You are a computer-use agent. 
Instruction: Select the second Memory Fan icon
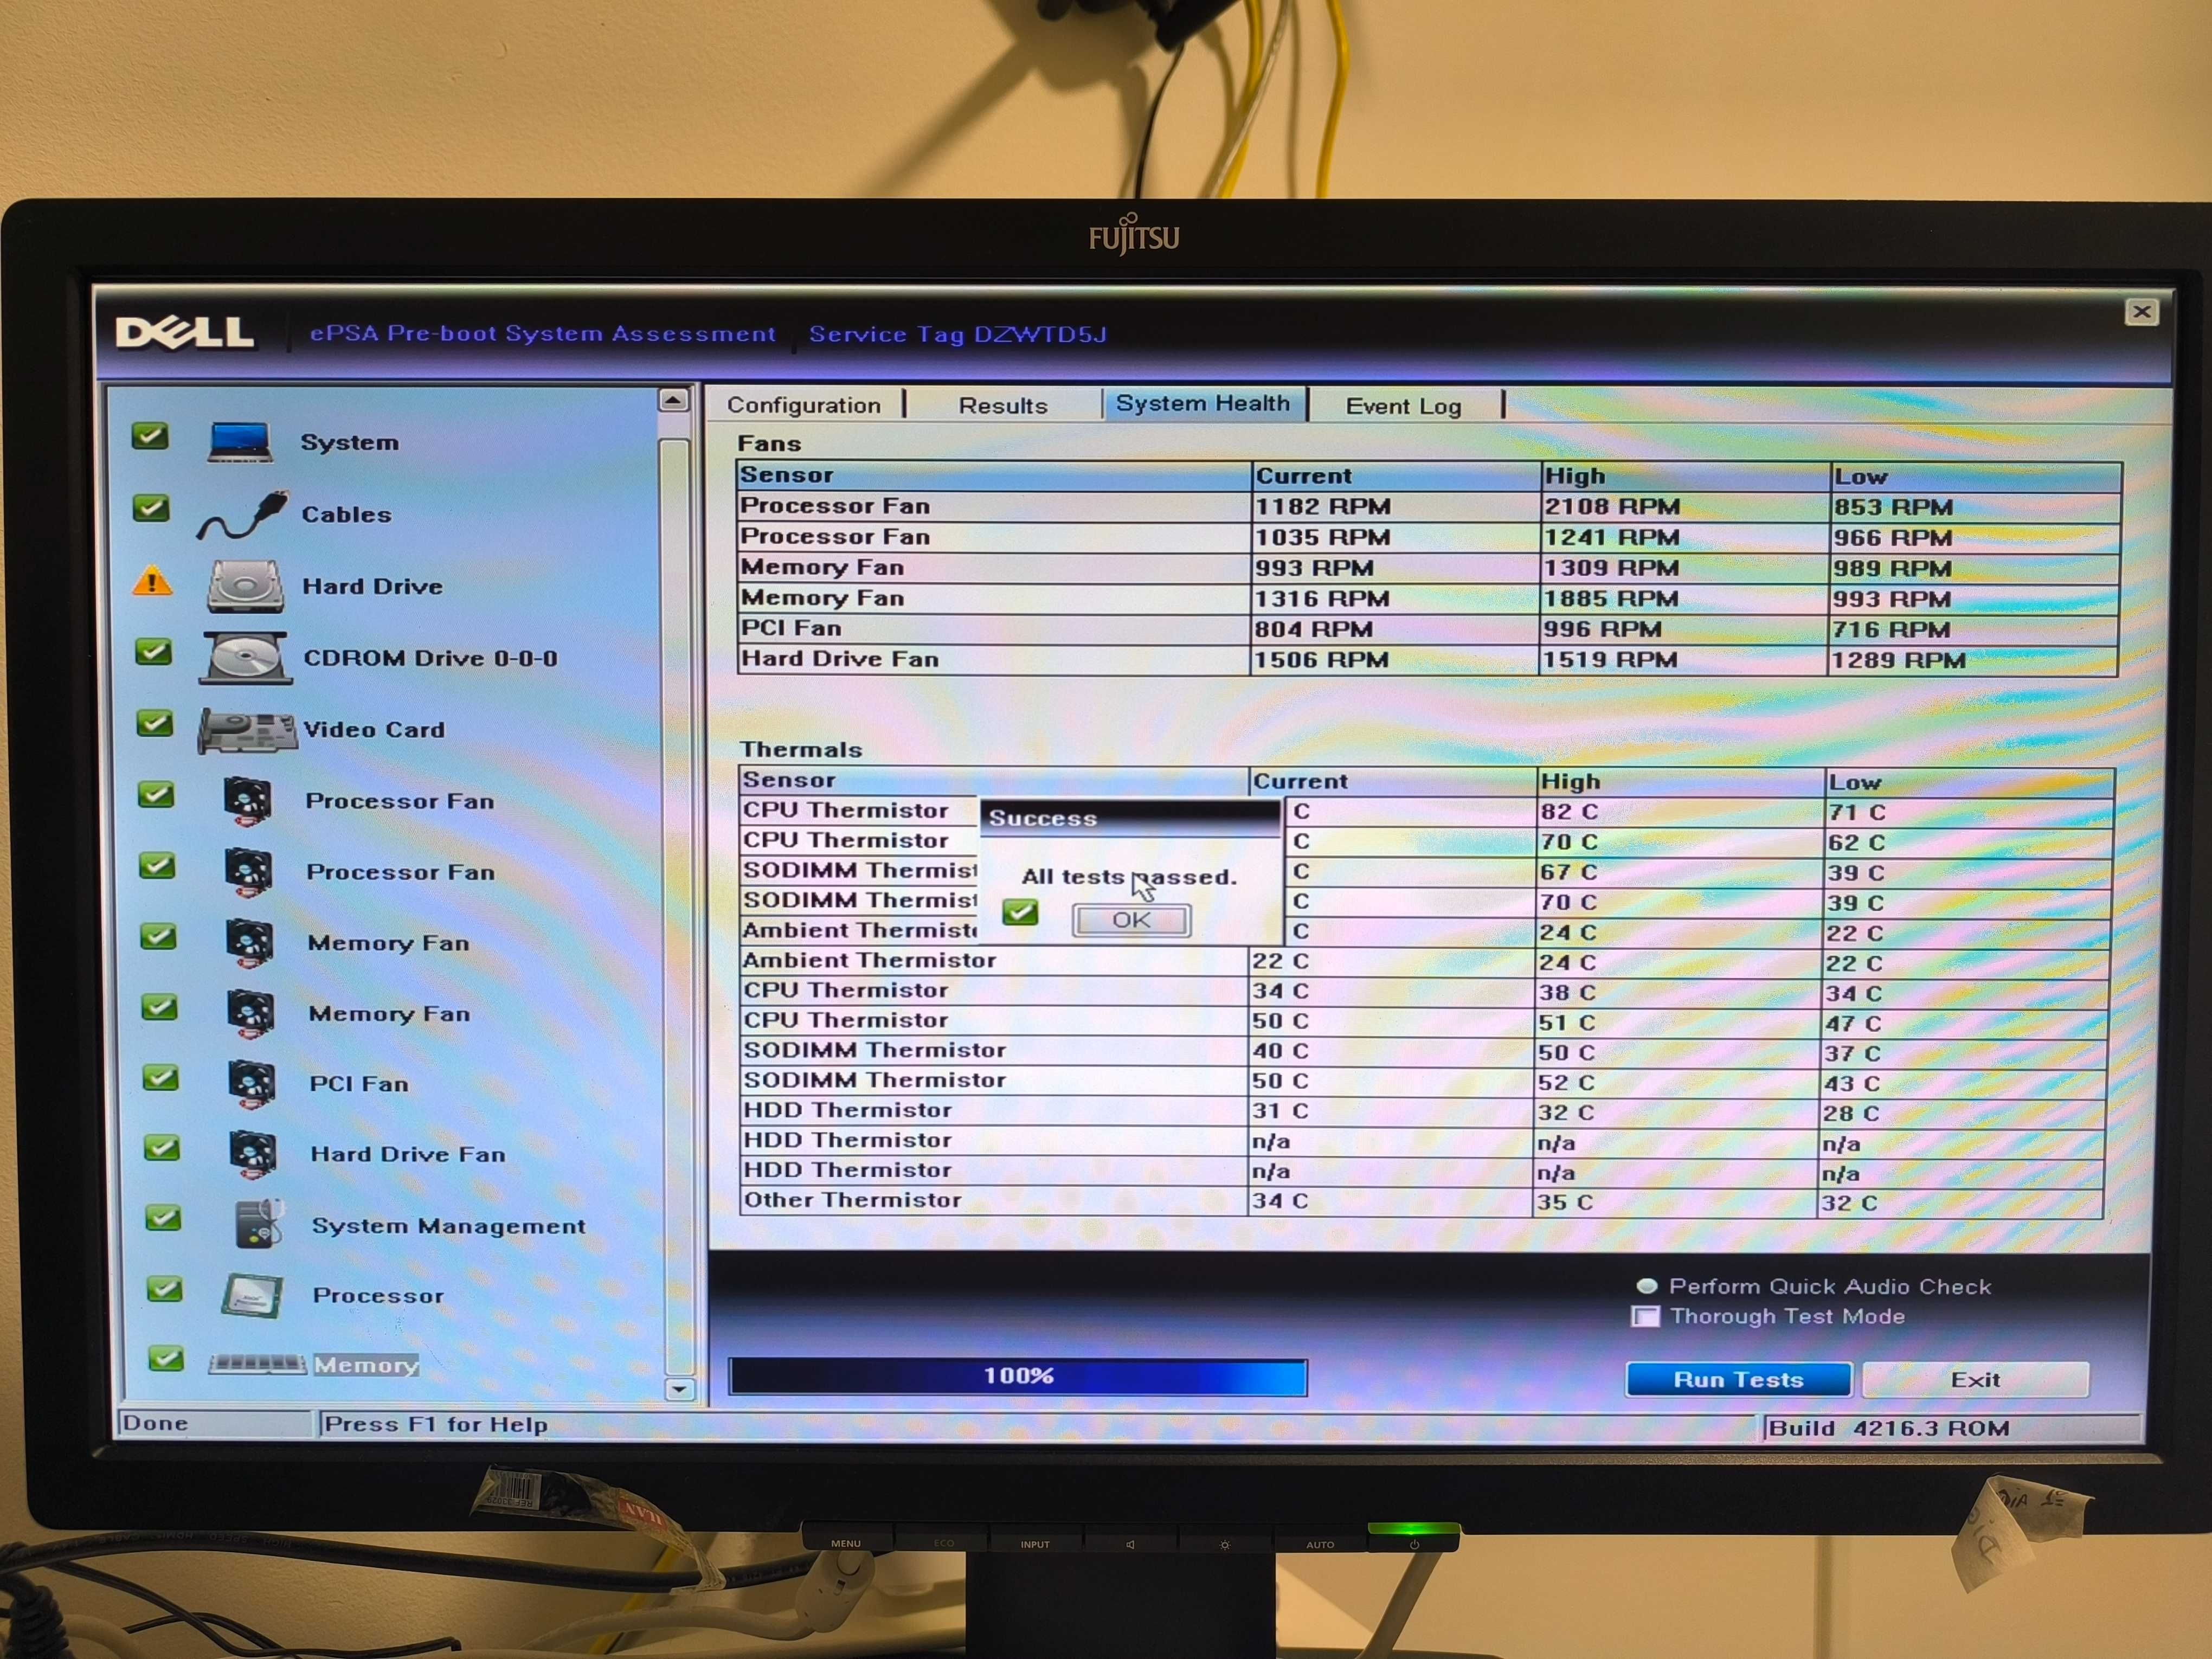251,1014
